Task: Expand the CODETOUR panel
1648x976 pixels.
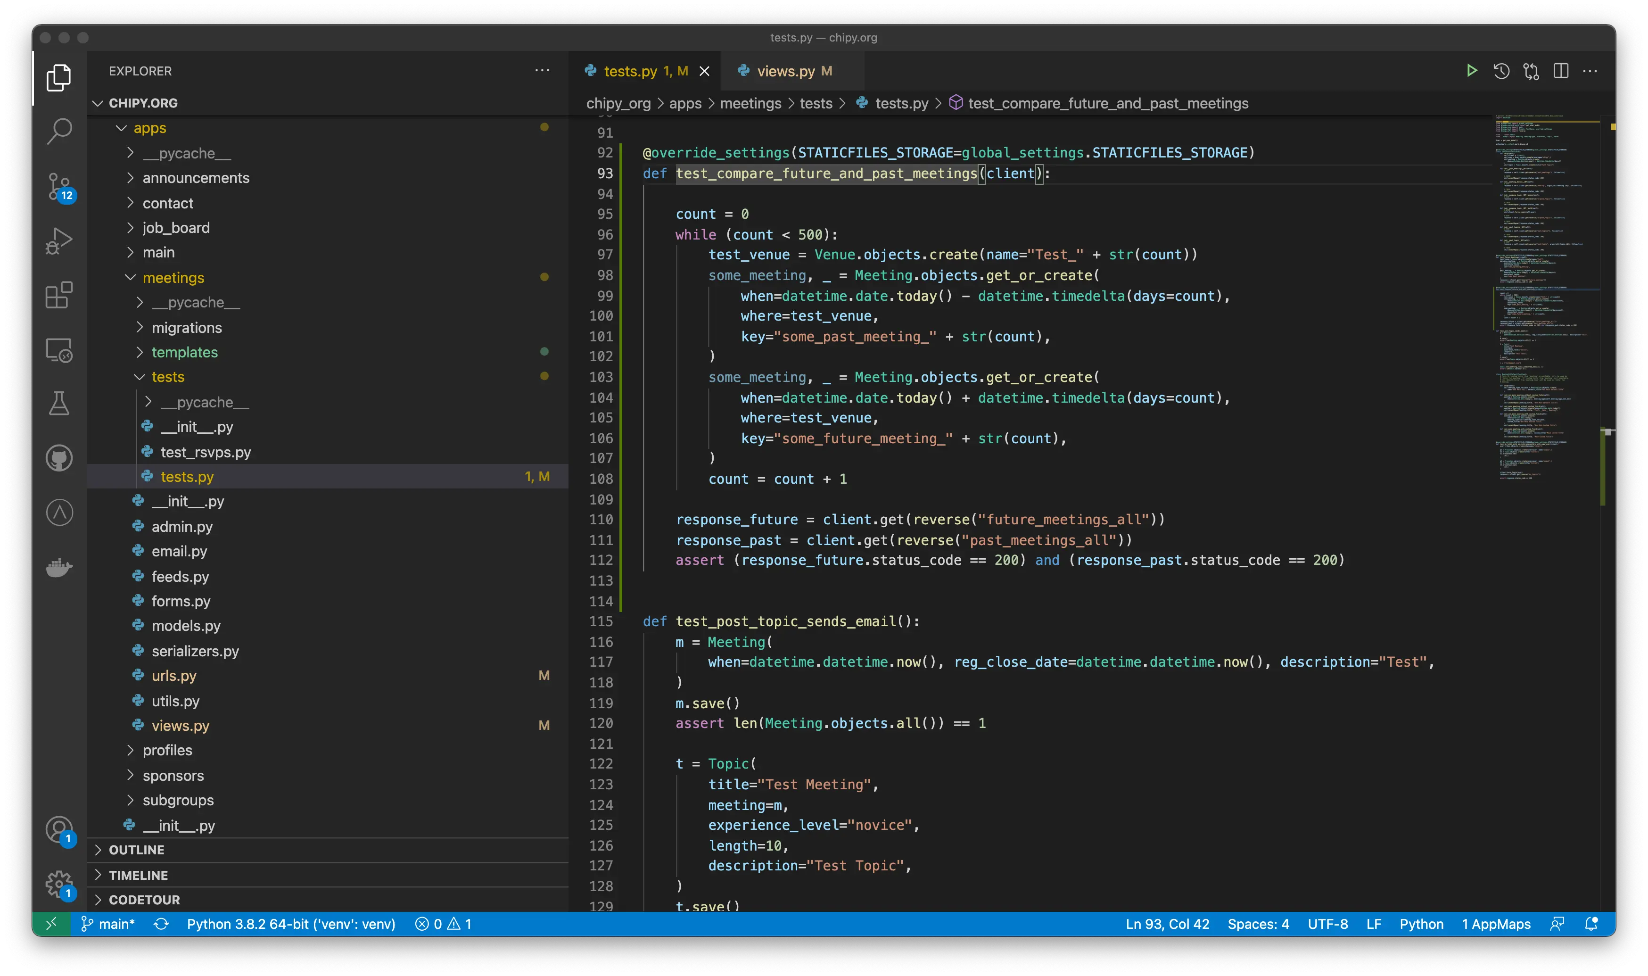Action: (327, 900)
